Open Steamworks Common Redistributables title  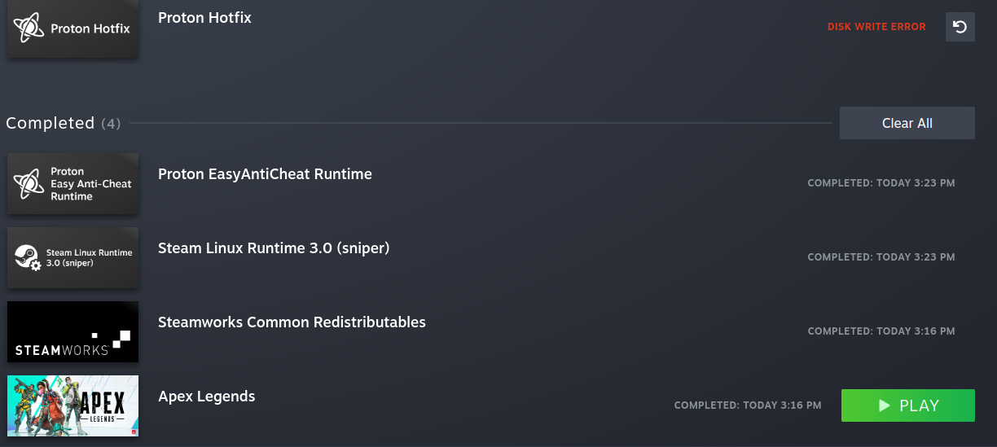(x=292, y=322)
